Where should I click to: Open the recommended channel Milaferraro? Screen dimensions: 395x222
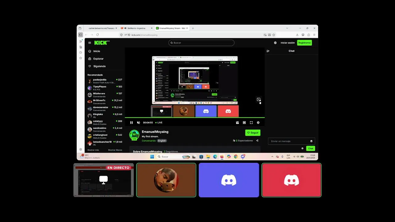(x=105, y=95)
